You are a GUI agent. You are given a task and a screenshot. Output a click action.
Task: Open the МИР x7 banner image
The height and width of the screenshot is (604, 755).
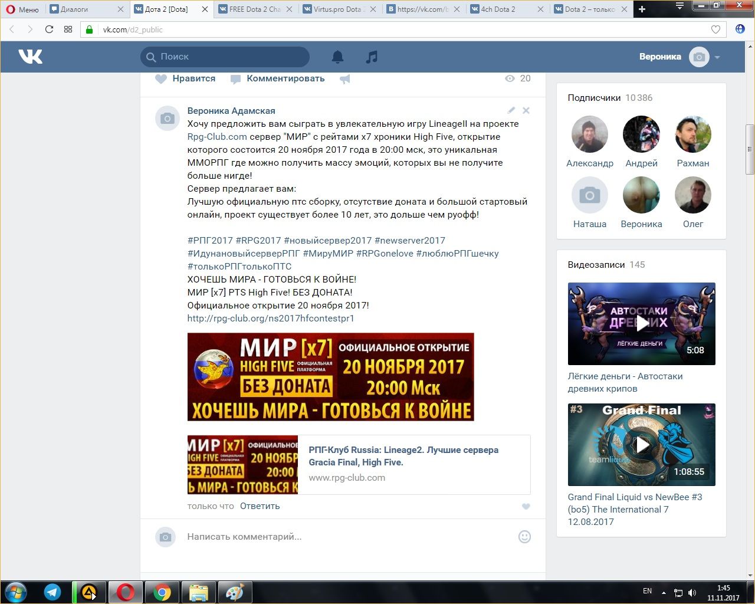tap(330, 377)
